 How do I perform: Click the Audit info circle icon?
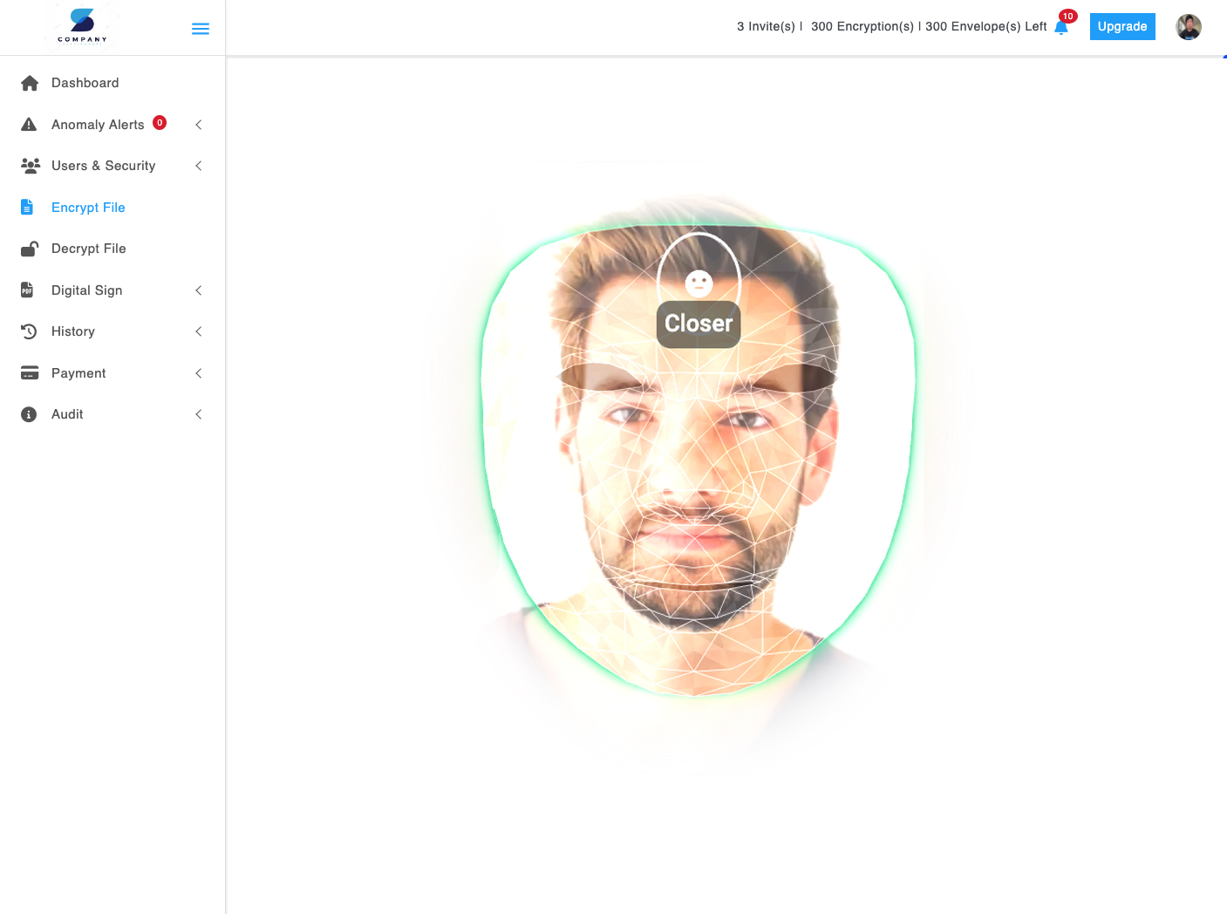pyautogui.click(x=29, y=414)
